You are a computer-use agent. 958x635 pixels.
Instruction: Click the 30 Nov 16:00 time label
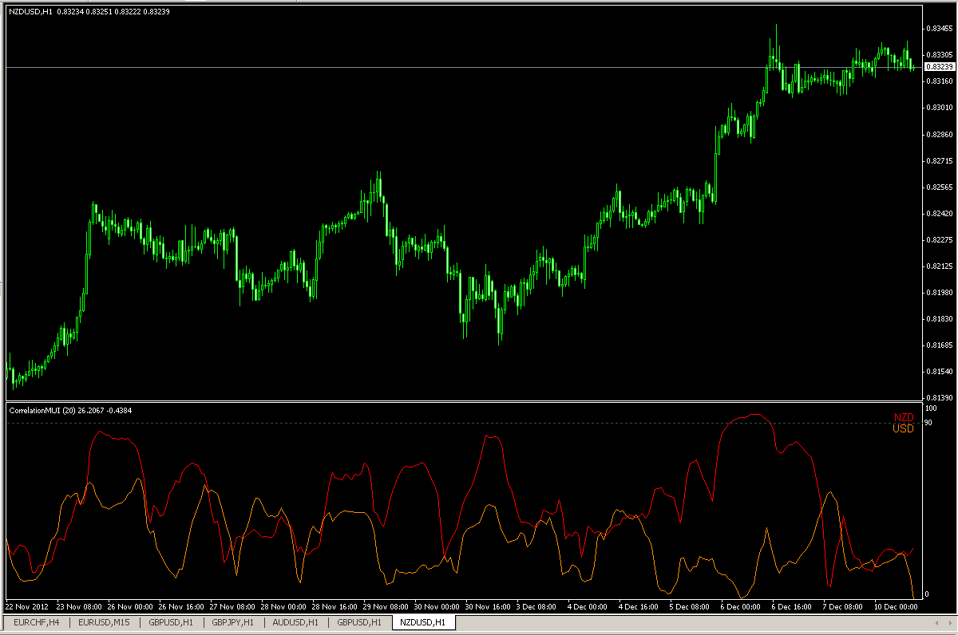pos(486,606)
